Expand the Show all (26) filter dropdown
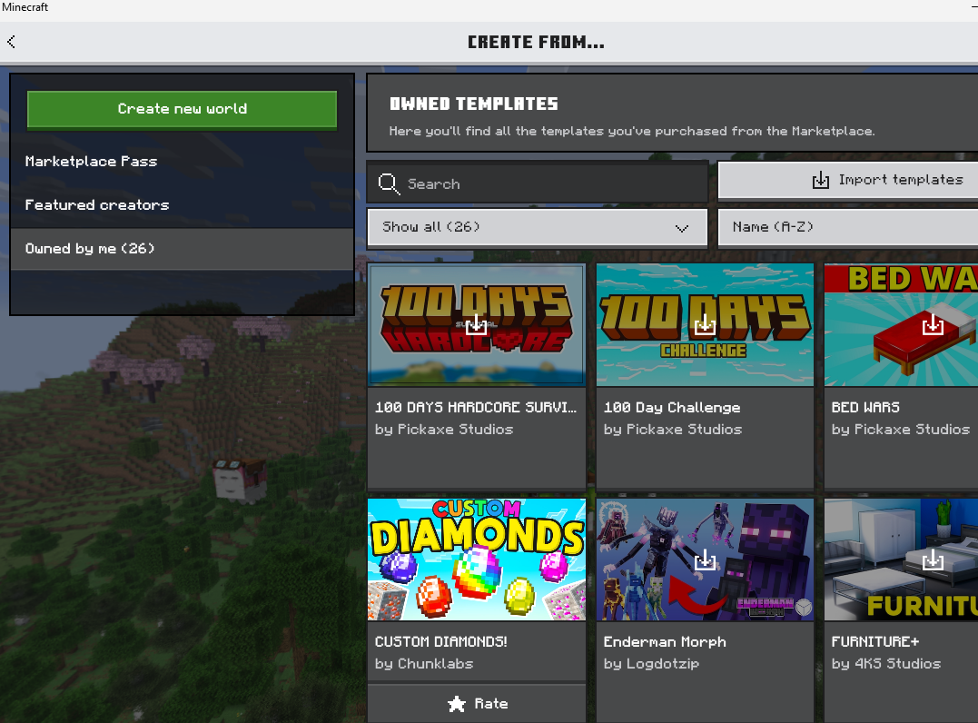This screenshot has height=723, width=978. (x=537, y=228)
